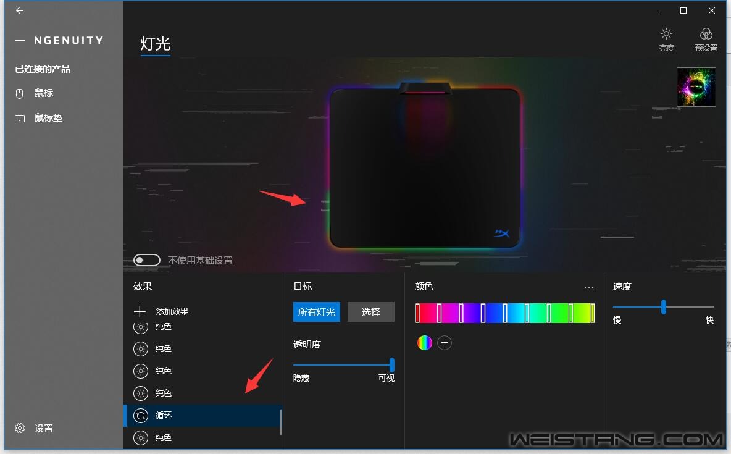Open the 预设置 presets panel
The width and height of the screenshot is (731, 454).
706,40
